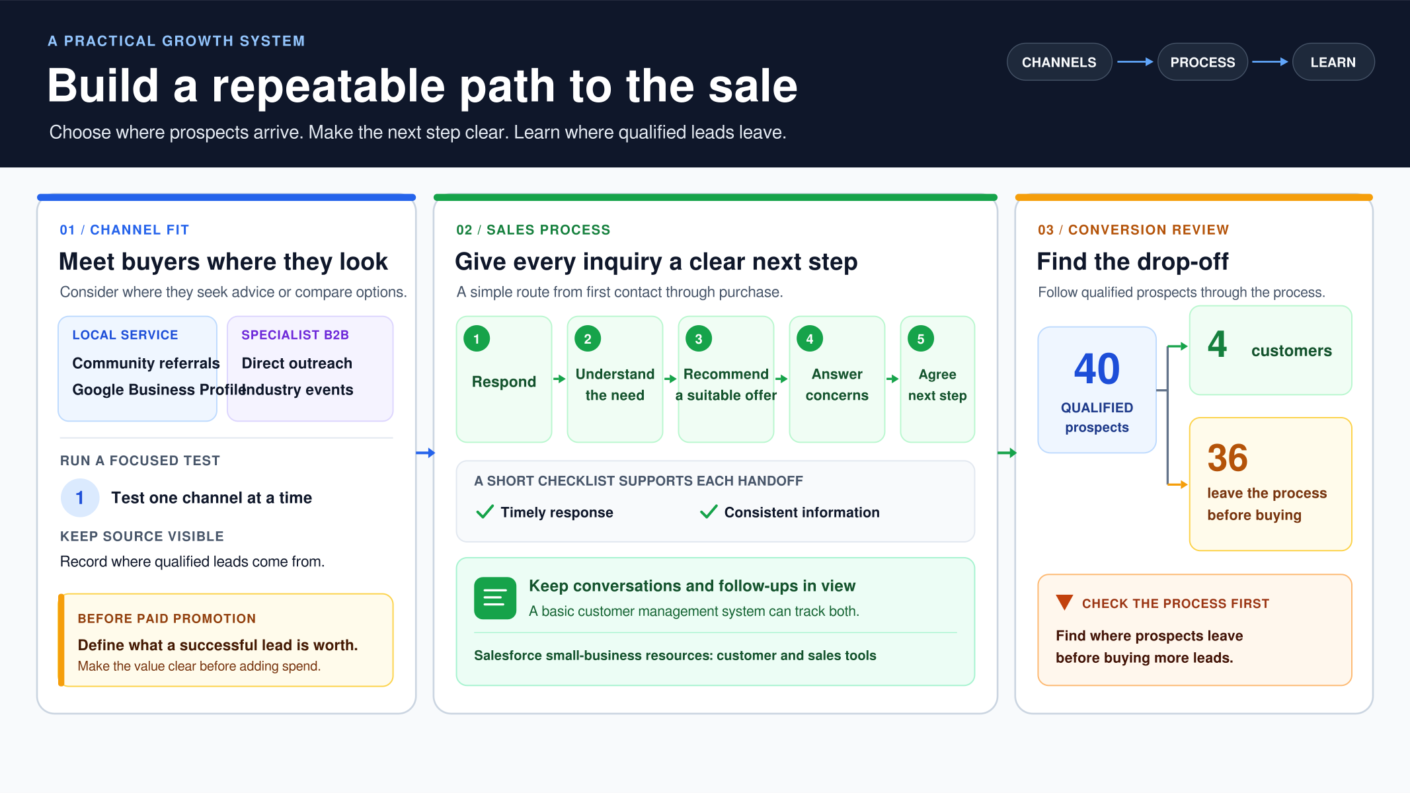1410x793 pixels.
Task: Click step number 1 circle above Respond
Action: point(477,339)
